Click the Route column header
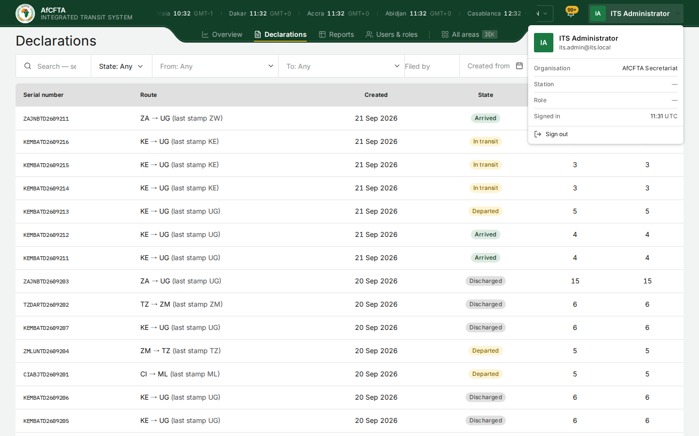699x436 pixels. [149, 95]
